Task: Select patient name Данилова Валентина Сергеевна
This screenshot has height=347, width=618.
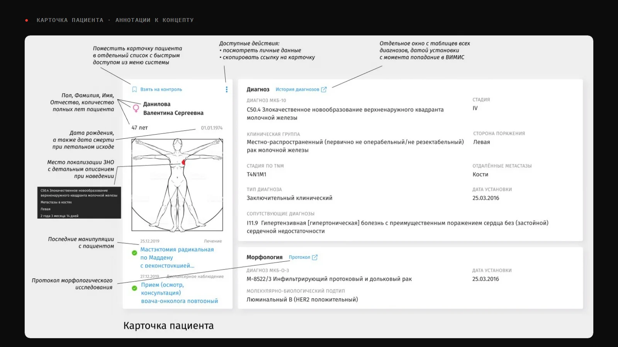Action: click(173, 108)
